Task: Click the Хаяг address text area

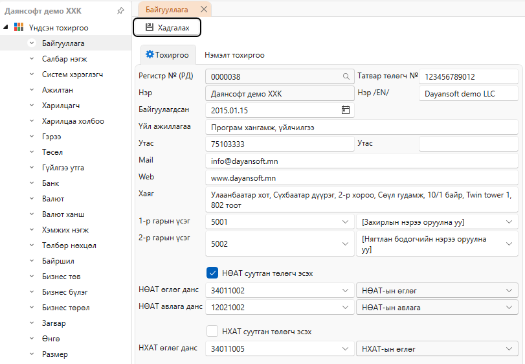Action: click(x=362, y=199)
